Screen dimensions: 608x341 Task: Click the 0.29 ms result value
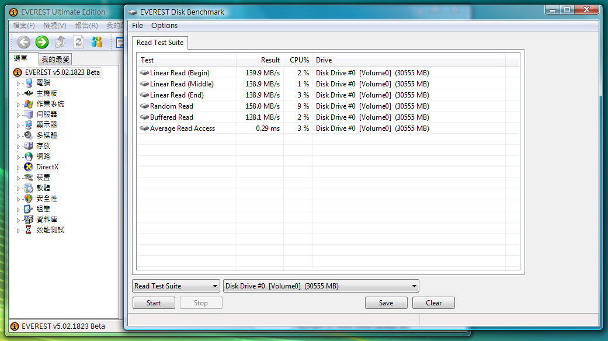[267, 128]
